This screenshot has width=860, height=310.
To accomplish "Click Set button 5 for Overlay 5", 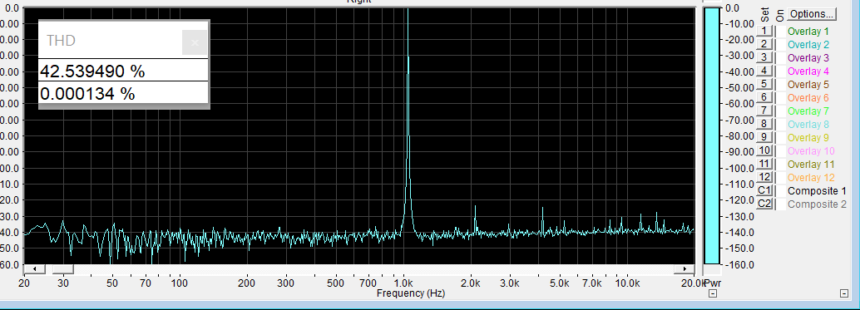I will coord(764,84).
